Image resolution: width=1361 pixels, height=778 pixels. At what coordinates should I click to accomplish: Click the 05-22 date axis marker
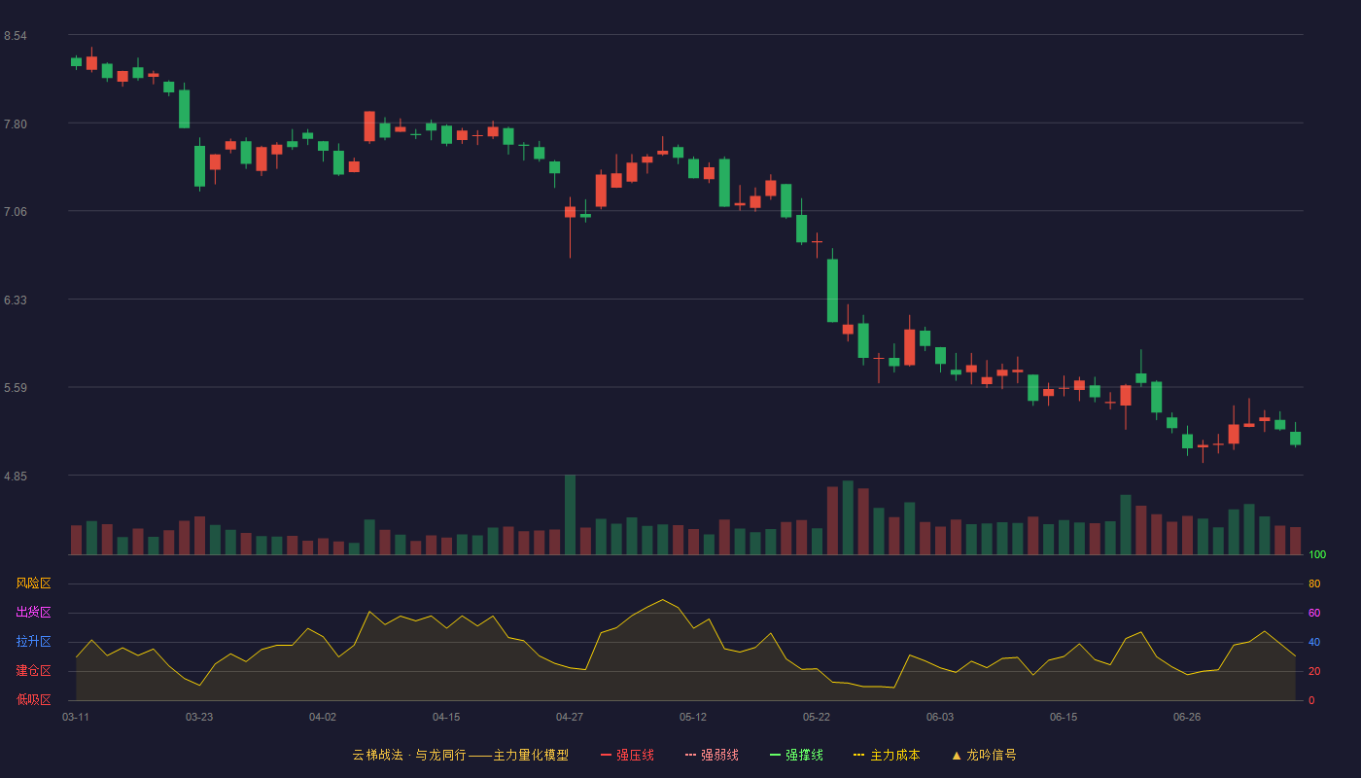817,717
